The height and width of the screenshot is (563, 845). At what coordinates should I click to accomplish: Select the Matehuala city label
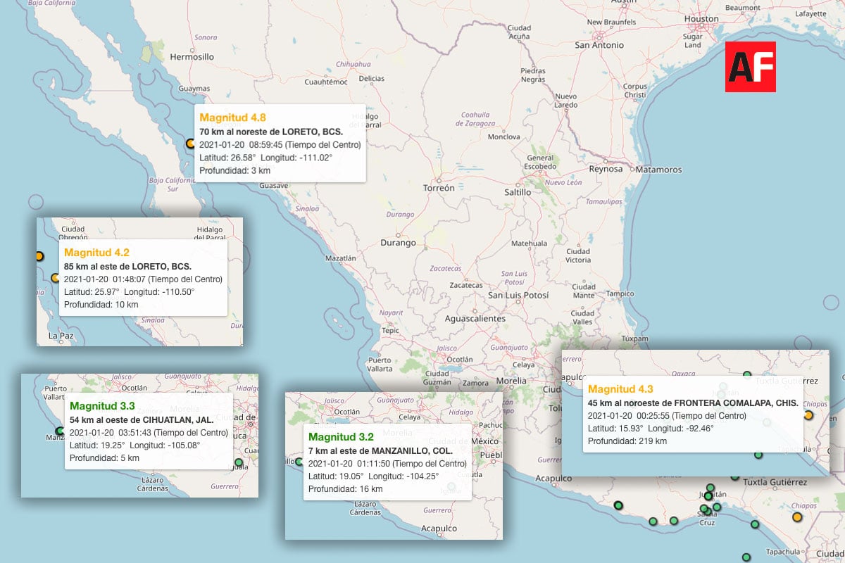tap(529, 243)
